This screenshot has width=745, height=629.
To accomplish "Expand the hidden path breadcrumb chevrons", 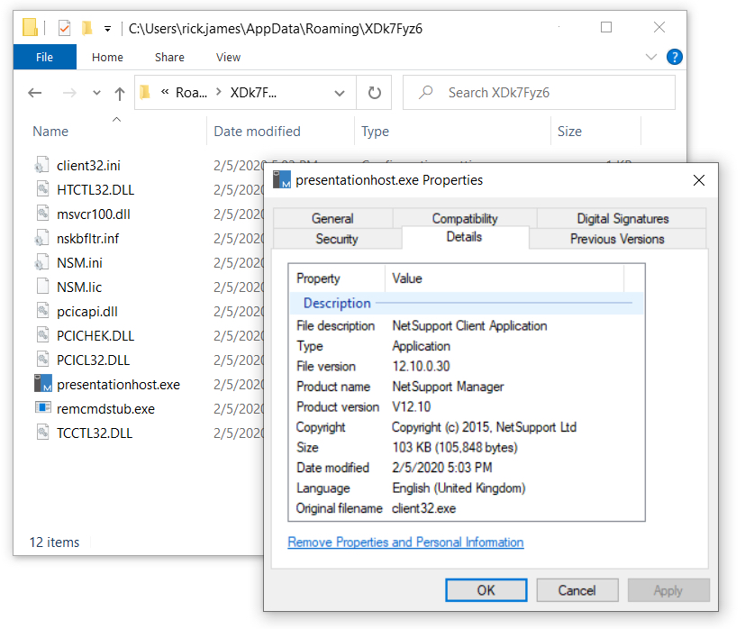I will 165,92.
